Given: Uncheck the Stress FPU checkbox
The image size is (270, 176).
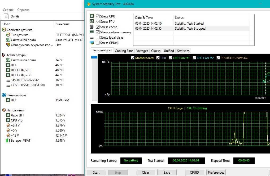Looking at the screenshot, I should (98, 21).
